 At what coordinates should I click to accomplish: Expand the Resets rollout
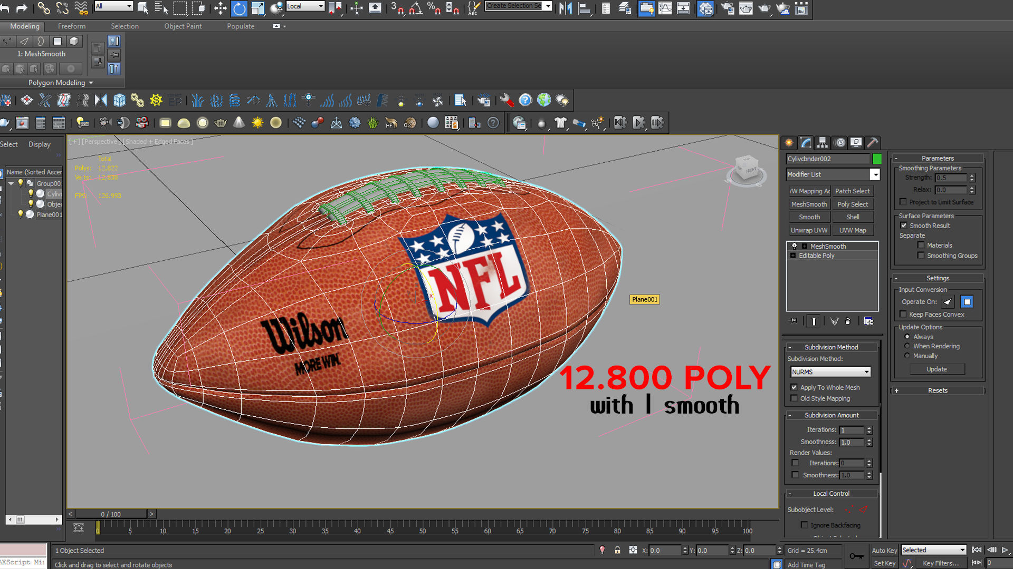938,390
